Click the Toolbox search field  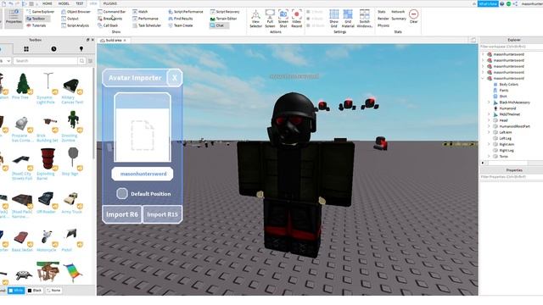[x=45, y=61]
